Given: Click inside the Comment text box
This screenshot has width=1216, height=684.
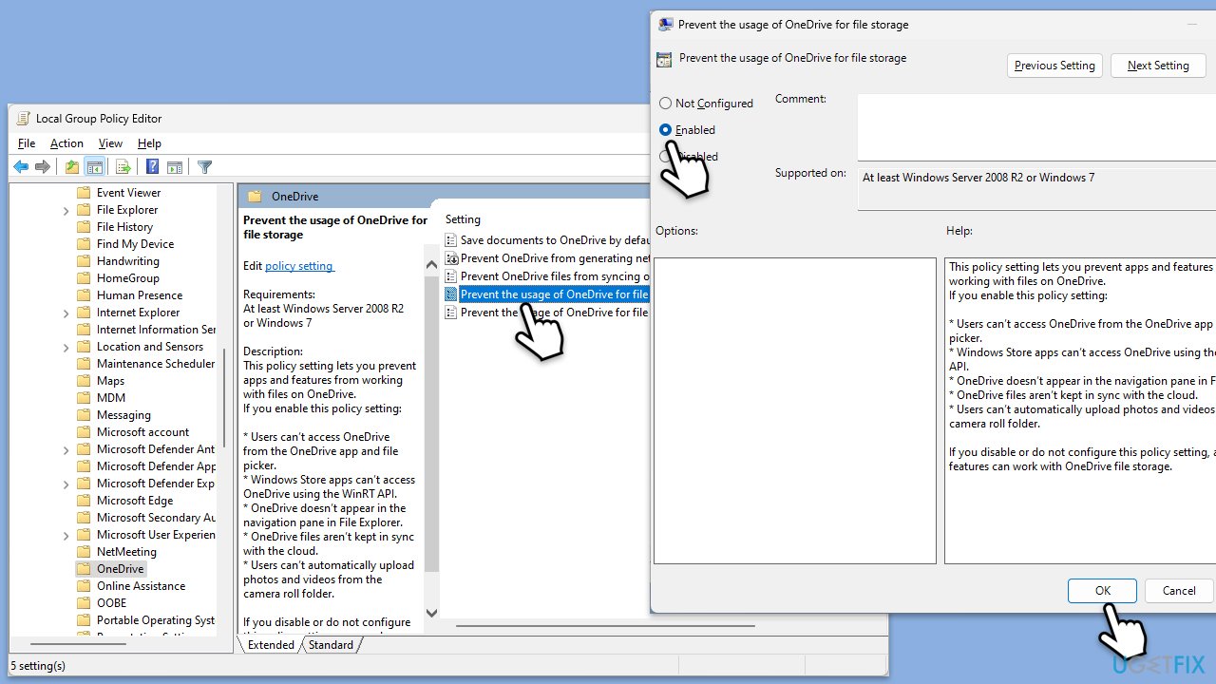Looking at the screenshot, I should tap(1036, 127).
